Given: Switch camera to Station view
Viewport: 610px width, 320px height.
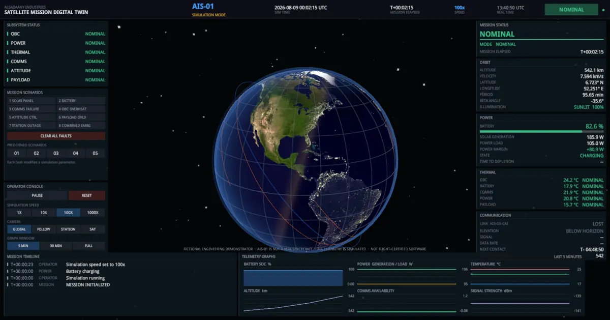Looking at the screenshot, I should coord(68,229).
